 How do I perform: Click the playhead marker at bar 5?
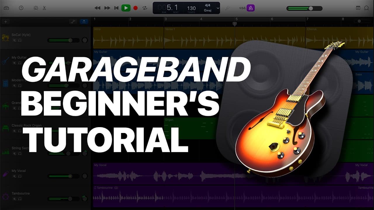point(235,24)
